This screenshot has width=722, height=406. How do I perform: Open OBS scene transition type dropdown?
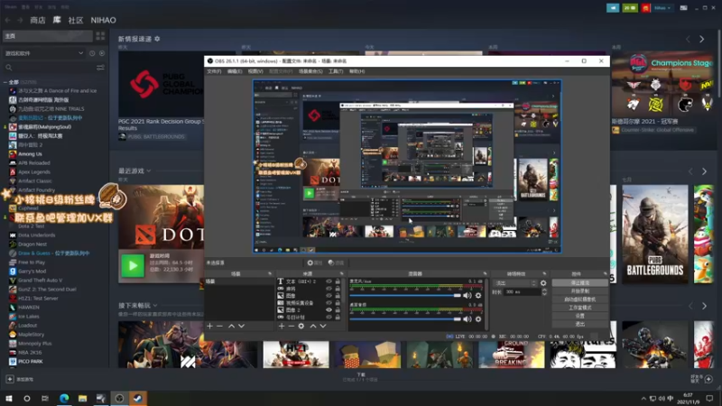[515, 283]
